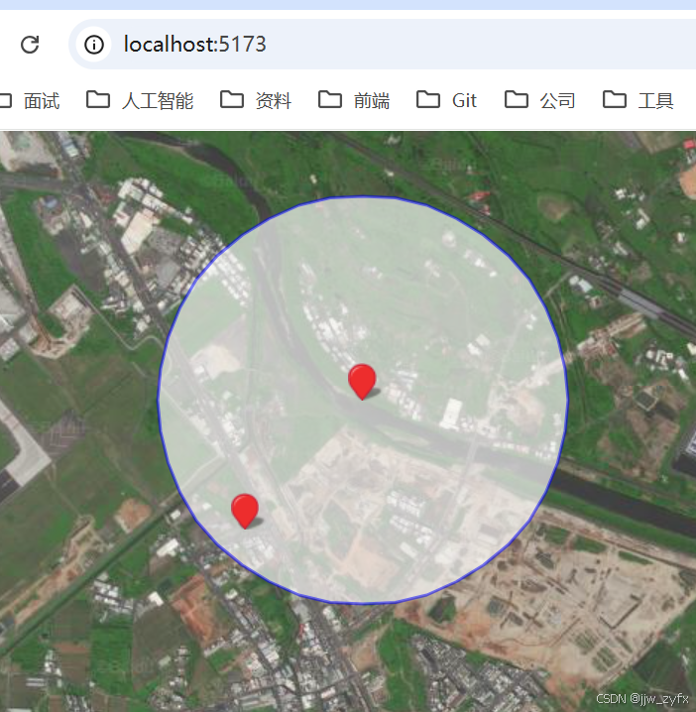Focus the localhost:5173 address field
The width and height of the screenshot is (696, 712).
click(384, 44)
